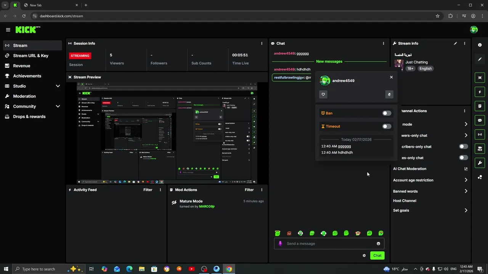Viewport: 488px width, 274px height.
Task: Click the pencil icon in right rail
Action: 480,59
